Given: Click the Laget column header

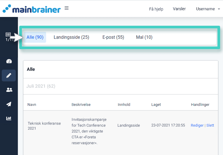Looking at the screenshot, I should pos(156,105).
